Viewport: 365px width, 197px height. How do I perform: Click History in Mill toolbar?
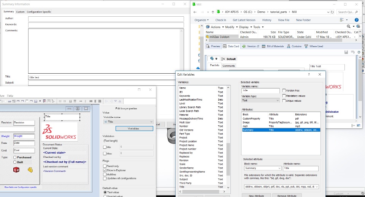tap(267, 20)
